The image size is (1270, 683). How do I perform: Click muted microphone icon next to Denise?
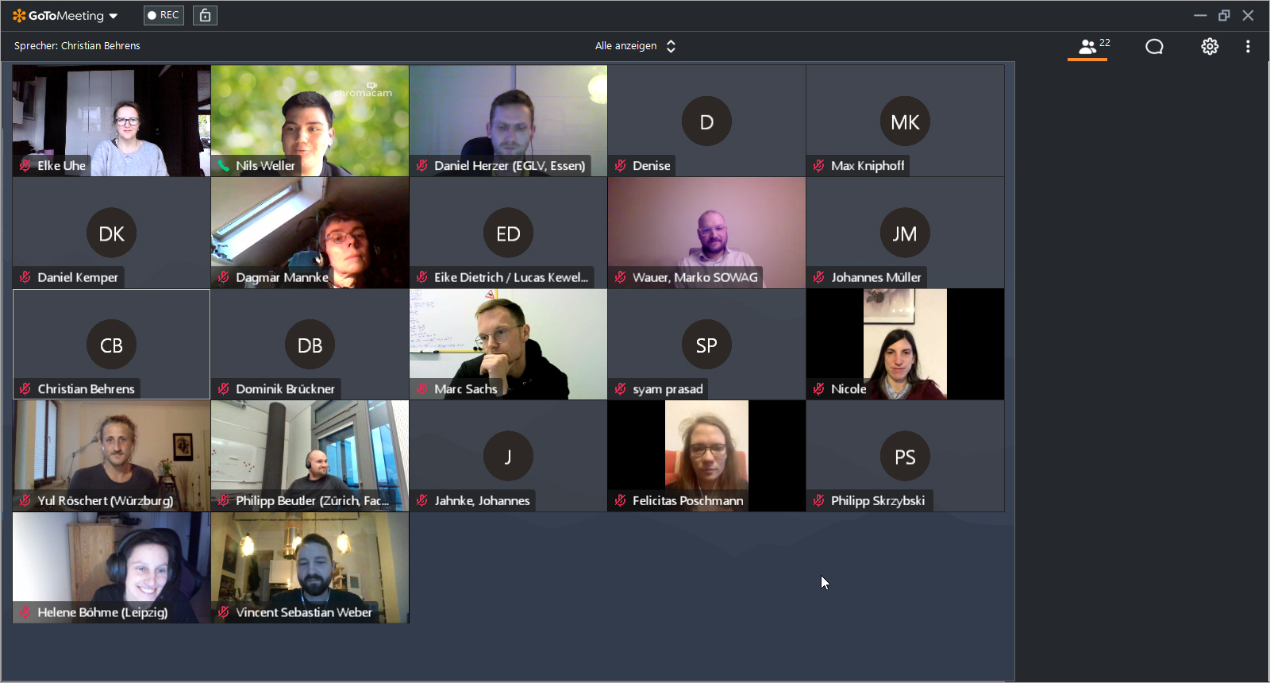point(621,166)
